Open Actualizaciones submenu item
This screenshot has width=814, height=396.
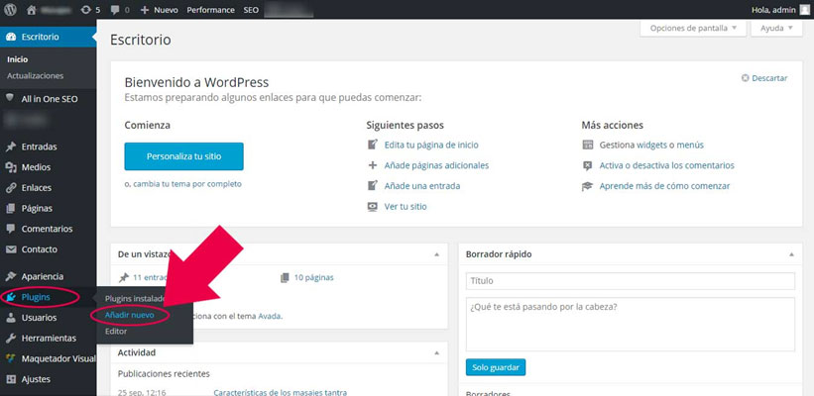tap(36, 75)
